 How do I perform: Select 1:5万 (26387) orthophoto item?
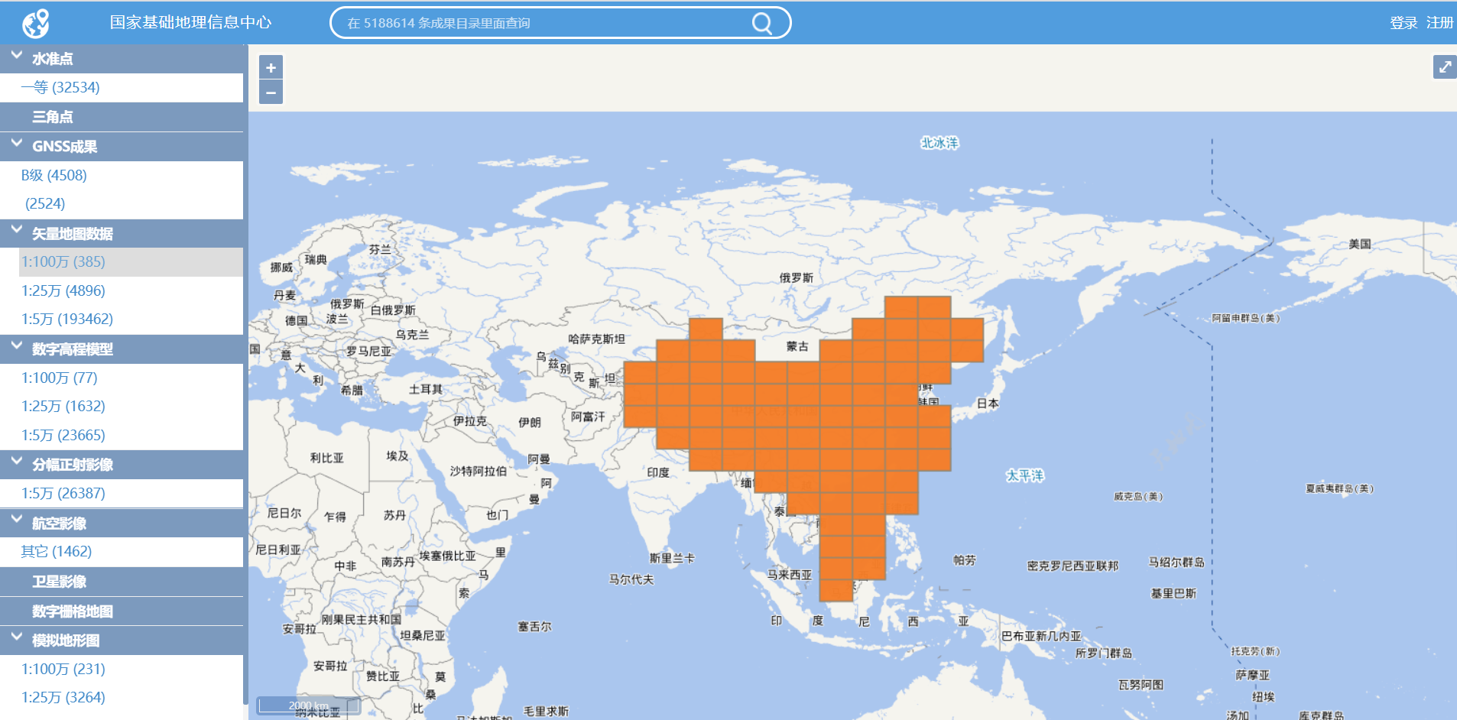[x=63, y=493]
